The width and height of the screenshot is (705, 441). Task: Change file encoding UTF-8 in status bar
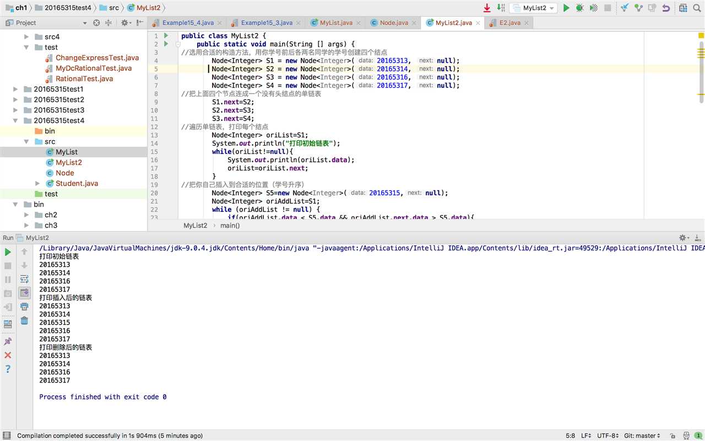tap(608, 435)
